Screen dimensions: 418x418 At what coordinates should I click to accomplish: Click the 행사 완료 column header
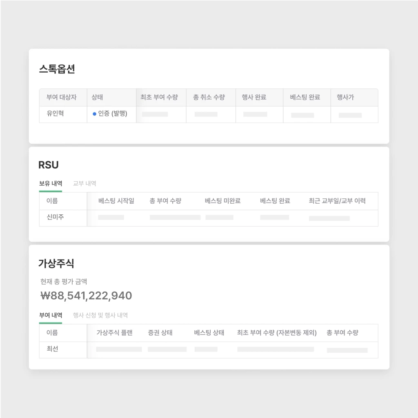tap(254, 97)
